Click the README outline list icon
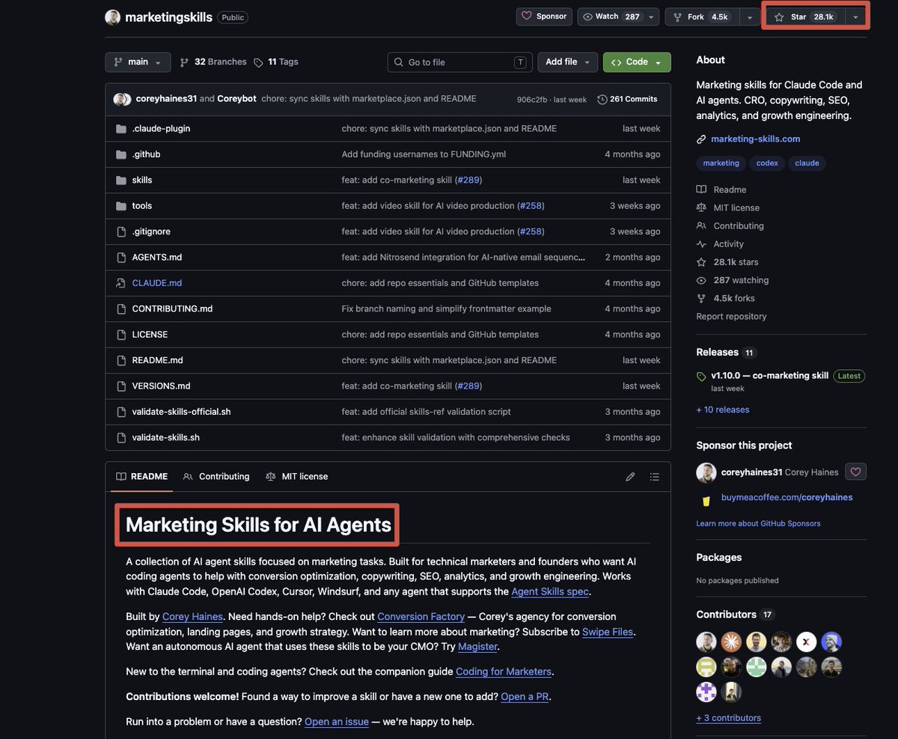The width and height of the screenshot is (898, 739). pos(655,477)
